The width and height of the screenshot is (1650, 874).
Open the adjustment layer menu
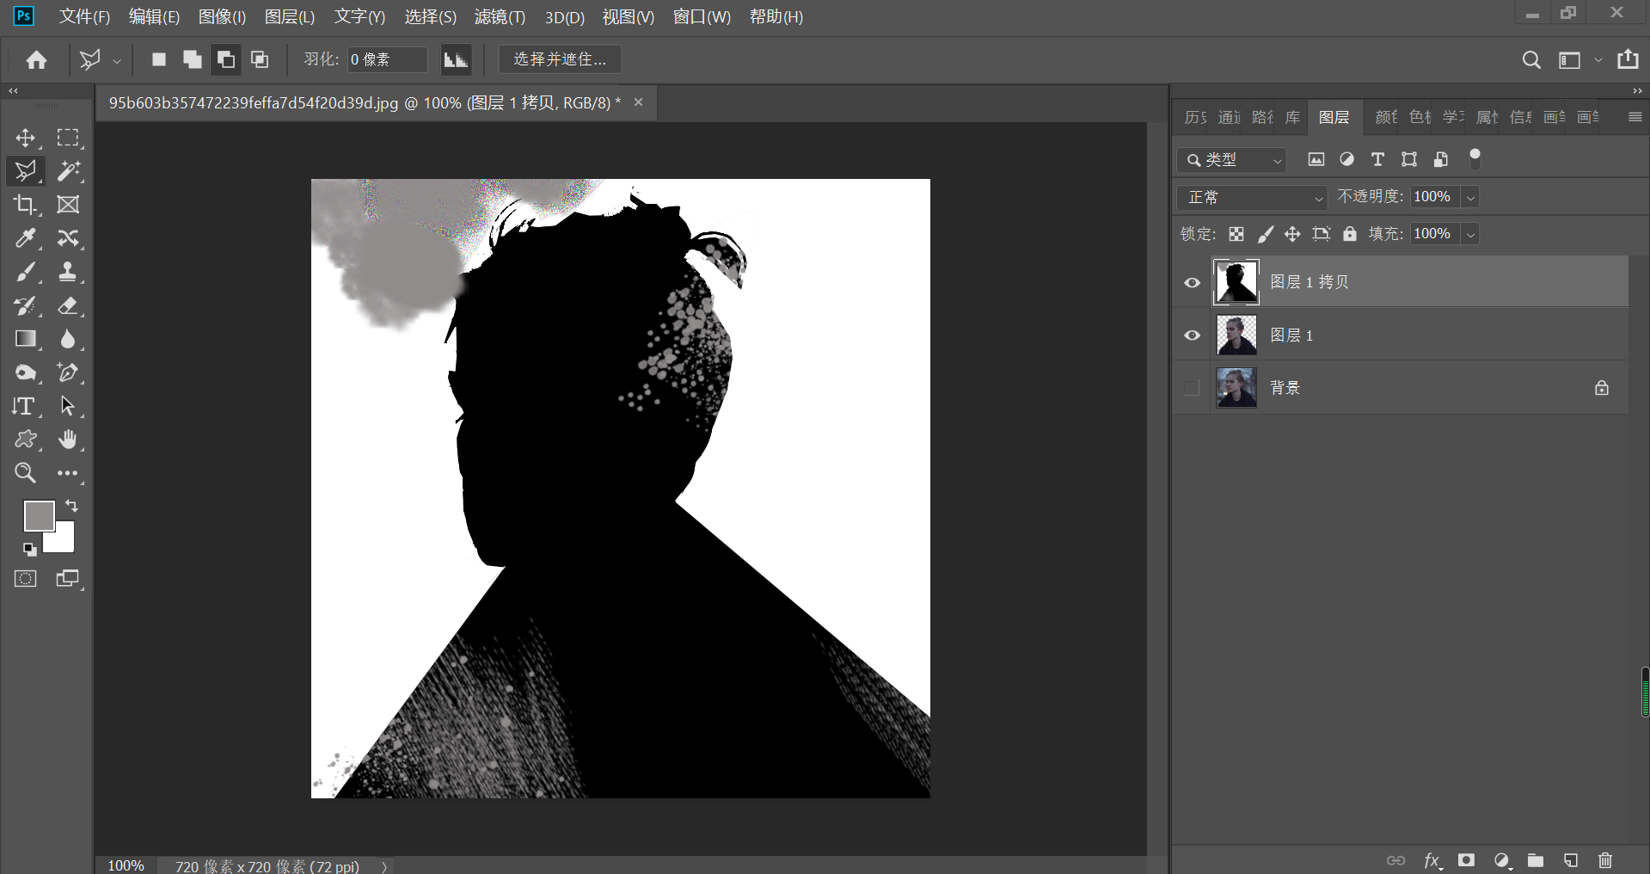tap(1502, 860)
